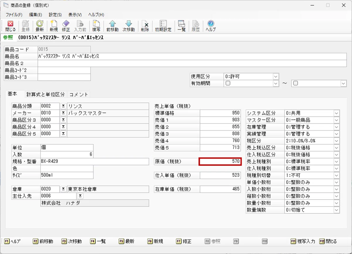Expand the 税区分 dropdown
Viewport: 352px width, 254px height.
336,141
